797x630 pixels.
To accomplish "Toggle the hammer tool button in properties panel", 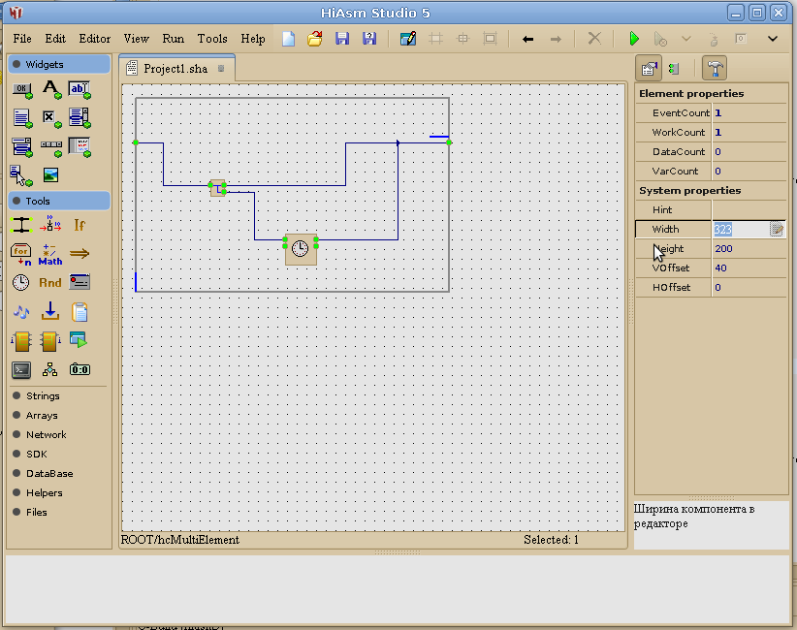I will pyautogui.click(x=715, y=69).
